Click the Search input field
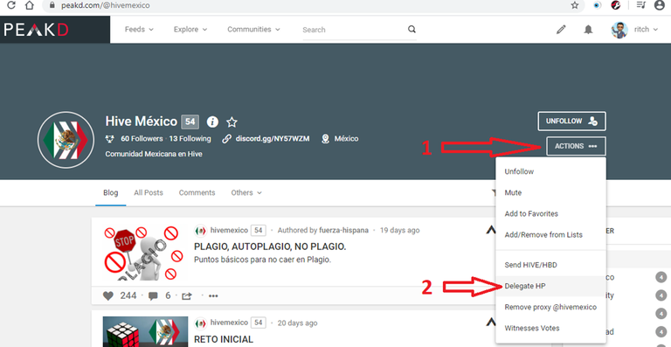The width and height of the screenshot is (671, 347). pyautogui.click(x=354, y=30)
